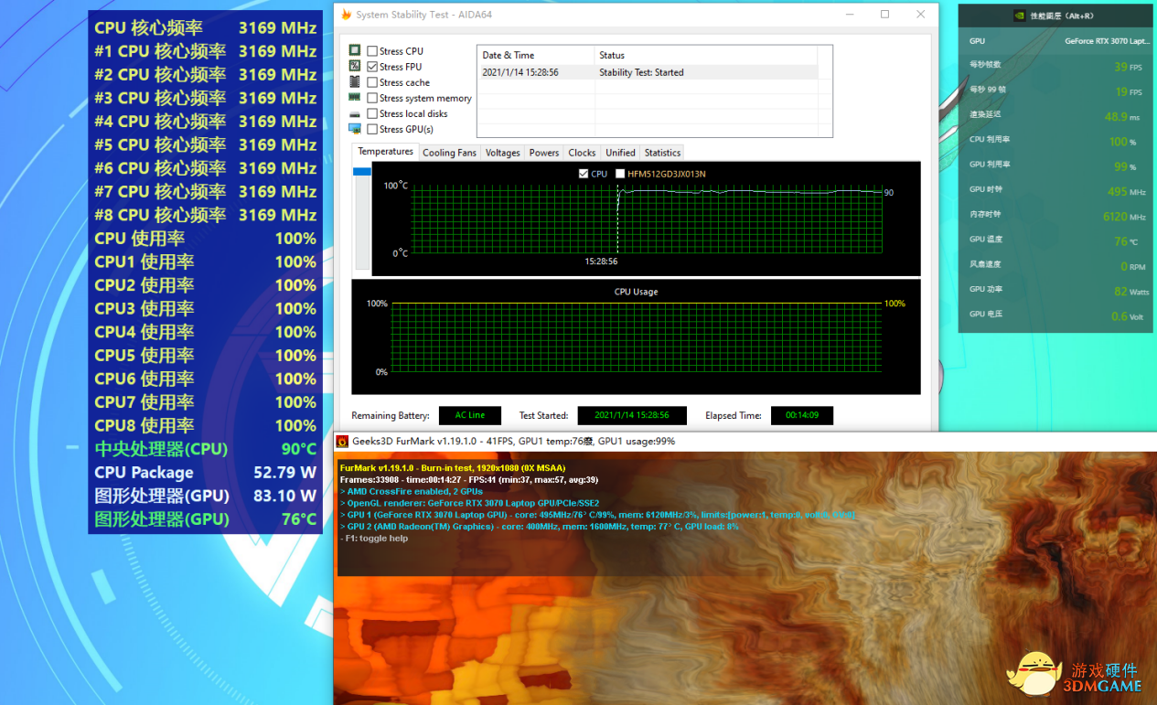The width and height of the screenshot is (1157, 705).
Task: Click the Stress GPU monitor icon
Action: [x=355, y=129]
